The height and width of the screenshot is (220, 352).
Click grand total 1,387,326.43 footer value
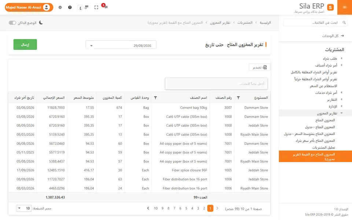click(55, 197)
